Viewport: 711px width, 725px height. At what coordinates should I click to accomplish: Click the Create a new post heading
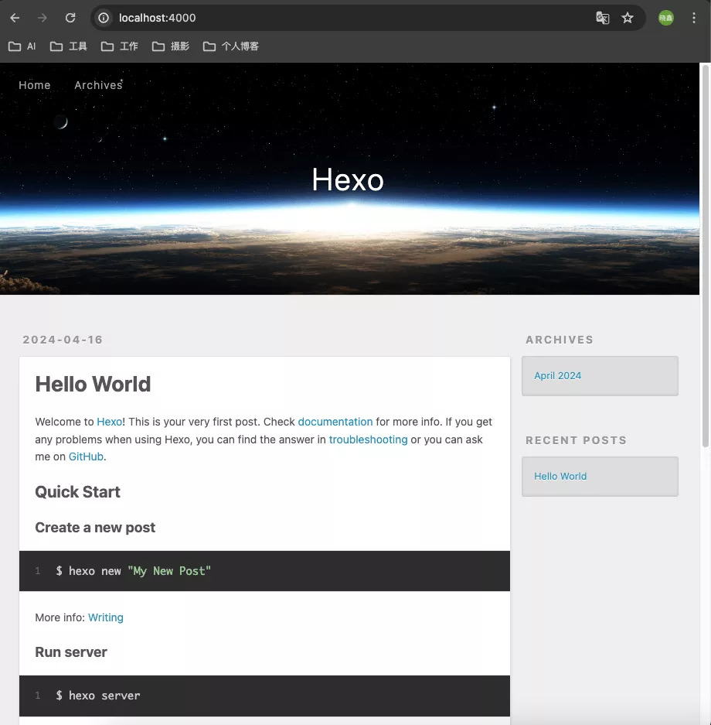[x=95, y=528]
